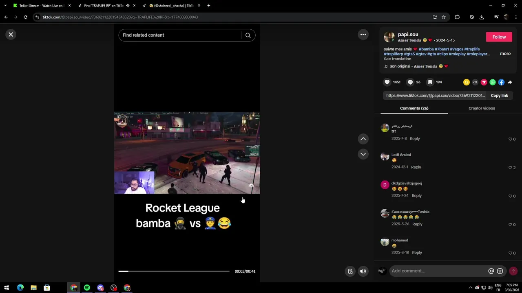Image resolution: width=522 pixels, height=293 pixels.
Task: Open more share options arrow
Action: click(x=510, y=82)
